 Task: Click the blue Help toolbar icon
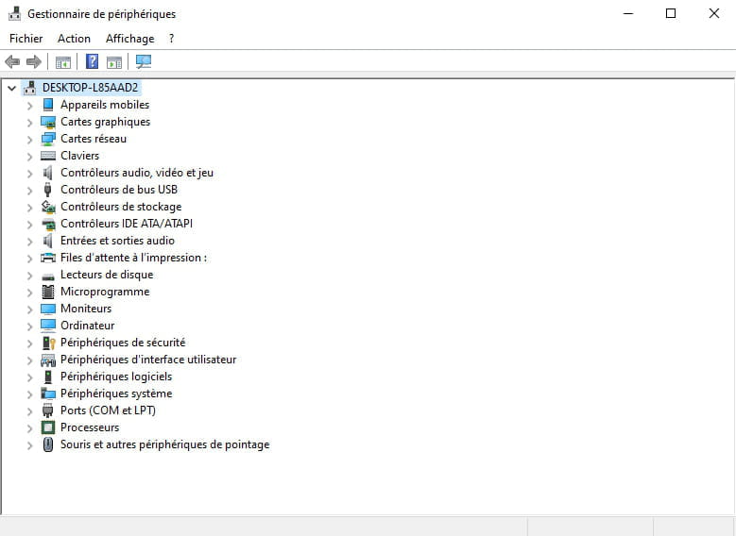coord(92,61)
